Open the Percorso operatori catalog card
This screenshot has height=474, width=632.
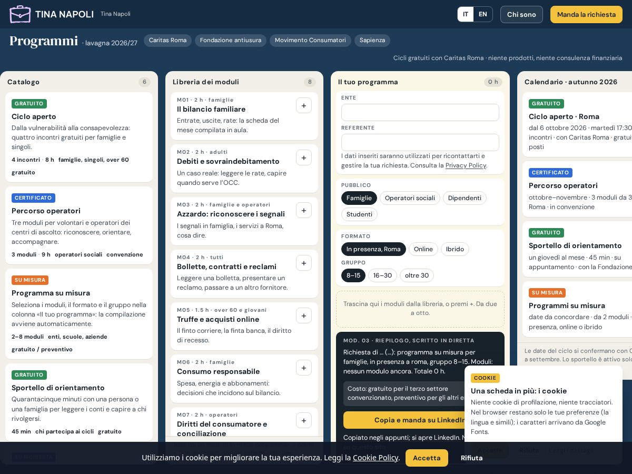79,225
